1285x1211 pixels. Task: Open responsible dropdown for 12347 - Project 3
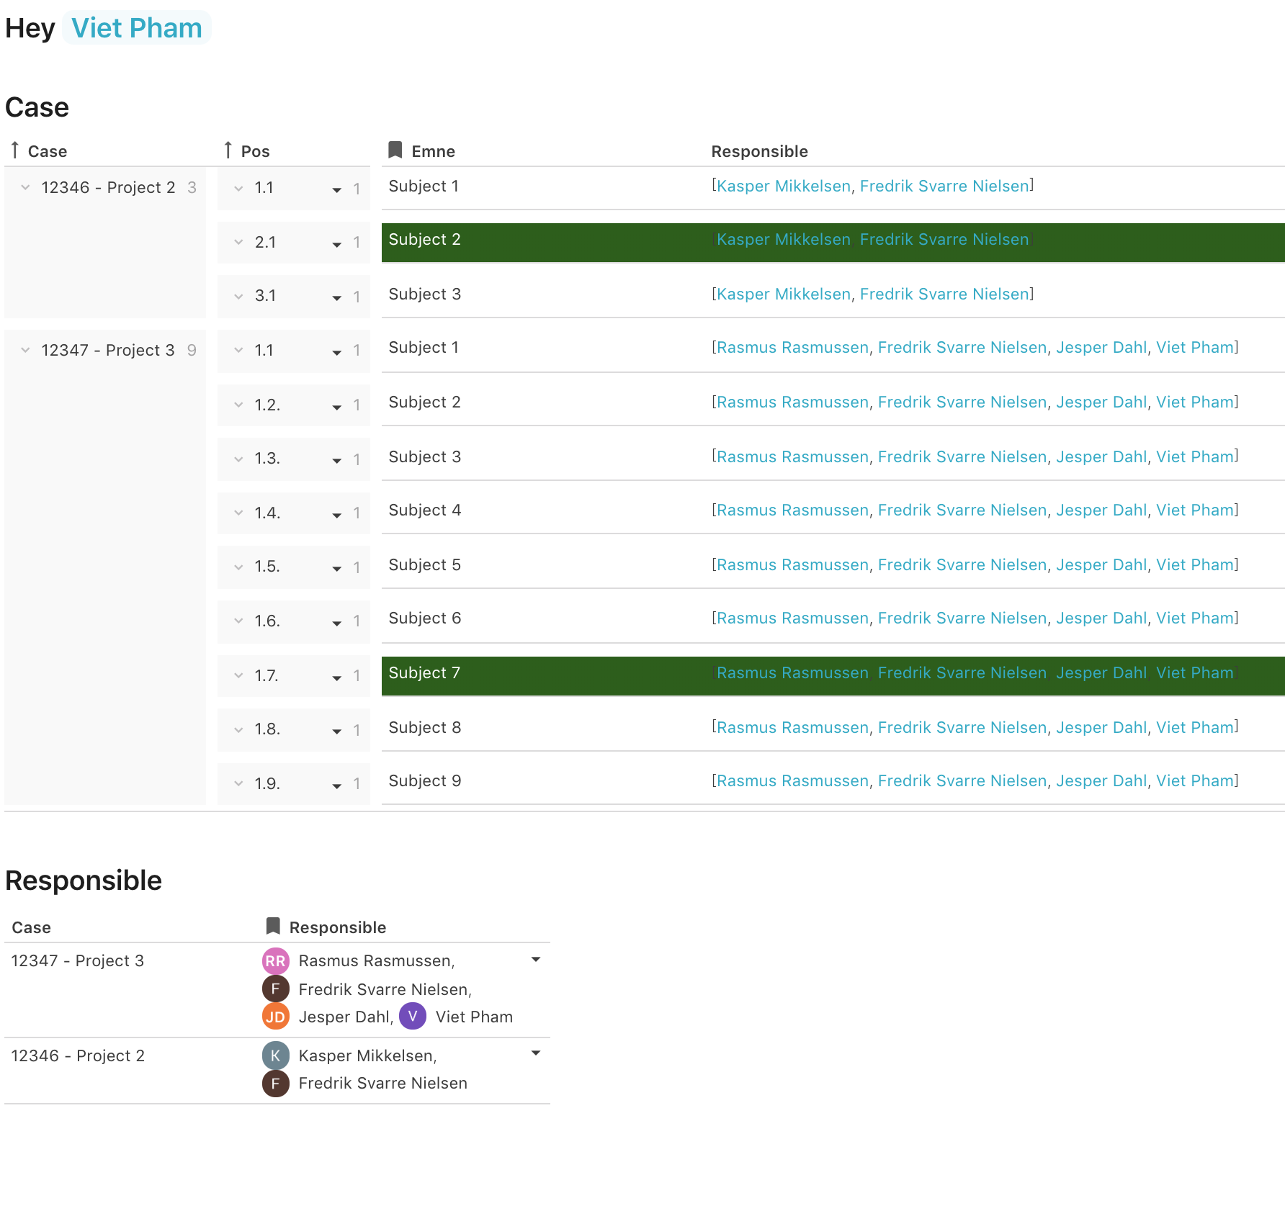536,959
